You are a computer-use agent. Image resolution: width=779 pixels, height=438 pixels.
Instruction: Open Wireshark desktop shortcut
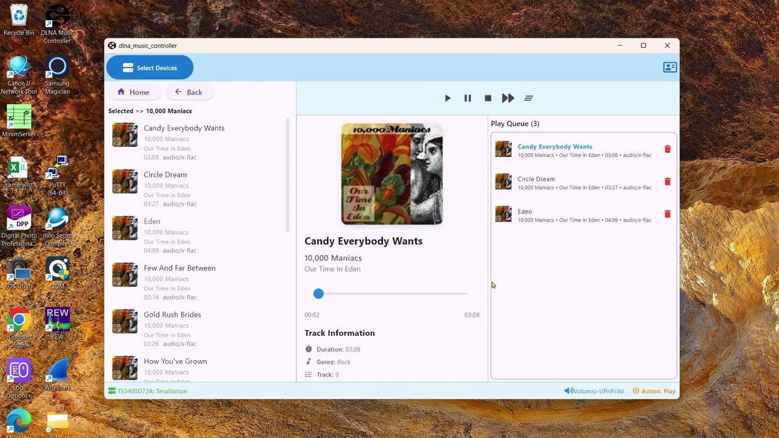[57, 375]
